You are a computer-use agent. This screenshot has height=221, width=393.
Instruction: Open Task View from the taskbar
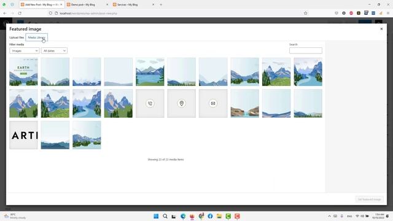(174, 216)
